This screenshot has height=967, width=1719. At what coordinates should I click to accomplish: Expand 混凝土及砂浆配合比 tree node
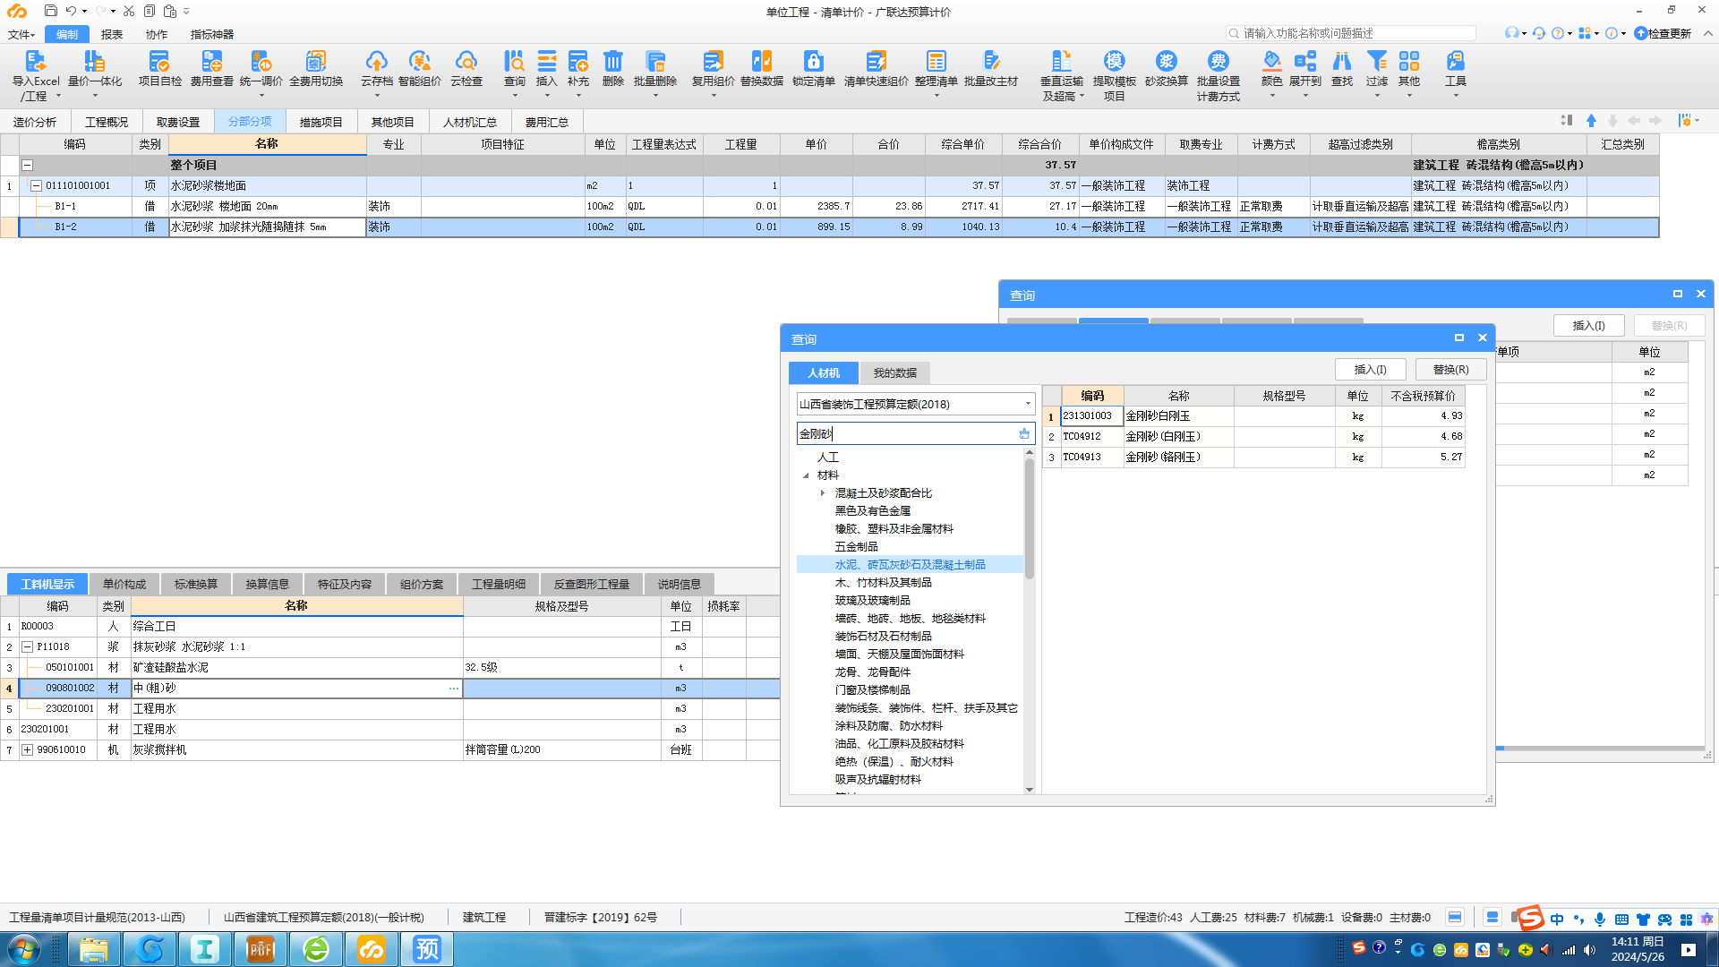[823, 493]
